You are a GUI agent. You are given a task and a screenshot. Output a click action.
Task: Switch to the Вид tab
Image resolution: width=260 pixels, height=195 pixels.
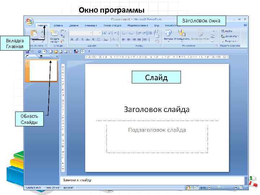coord(157,25)
